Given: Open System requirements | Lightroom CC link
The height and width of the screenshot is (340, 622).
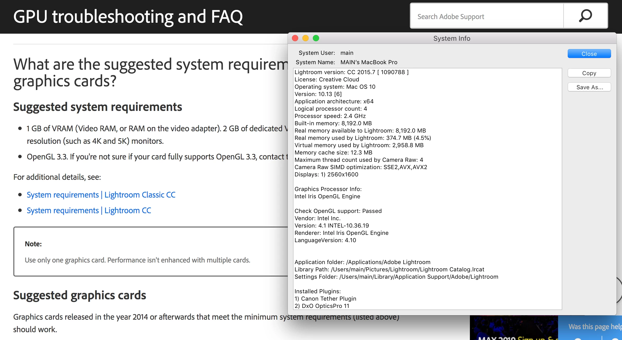Looking at the screenshot, I should [x=89, y=211].
